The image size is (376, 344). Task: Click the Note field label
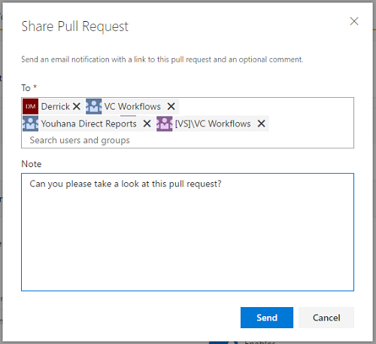tap(32, 164)
